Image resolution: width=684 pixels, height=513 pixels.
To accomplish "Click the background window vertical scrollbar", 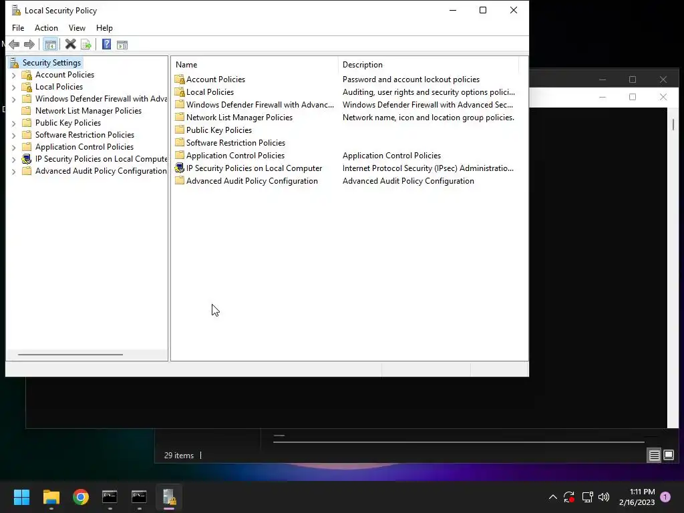I will [x=673, y=124].
